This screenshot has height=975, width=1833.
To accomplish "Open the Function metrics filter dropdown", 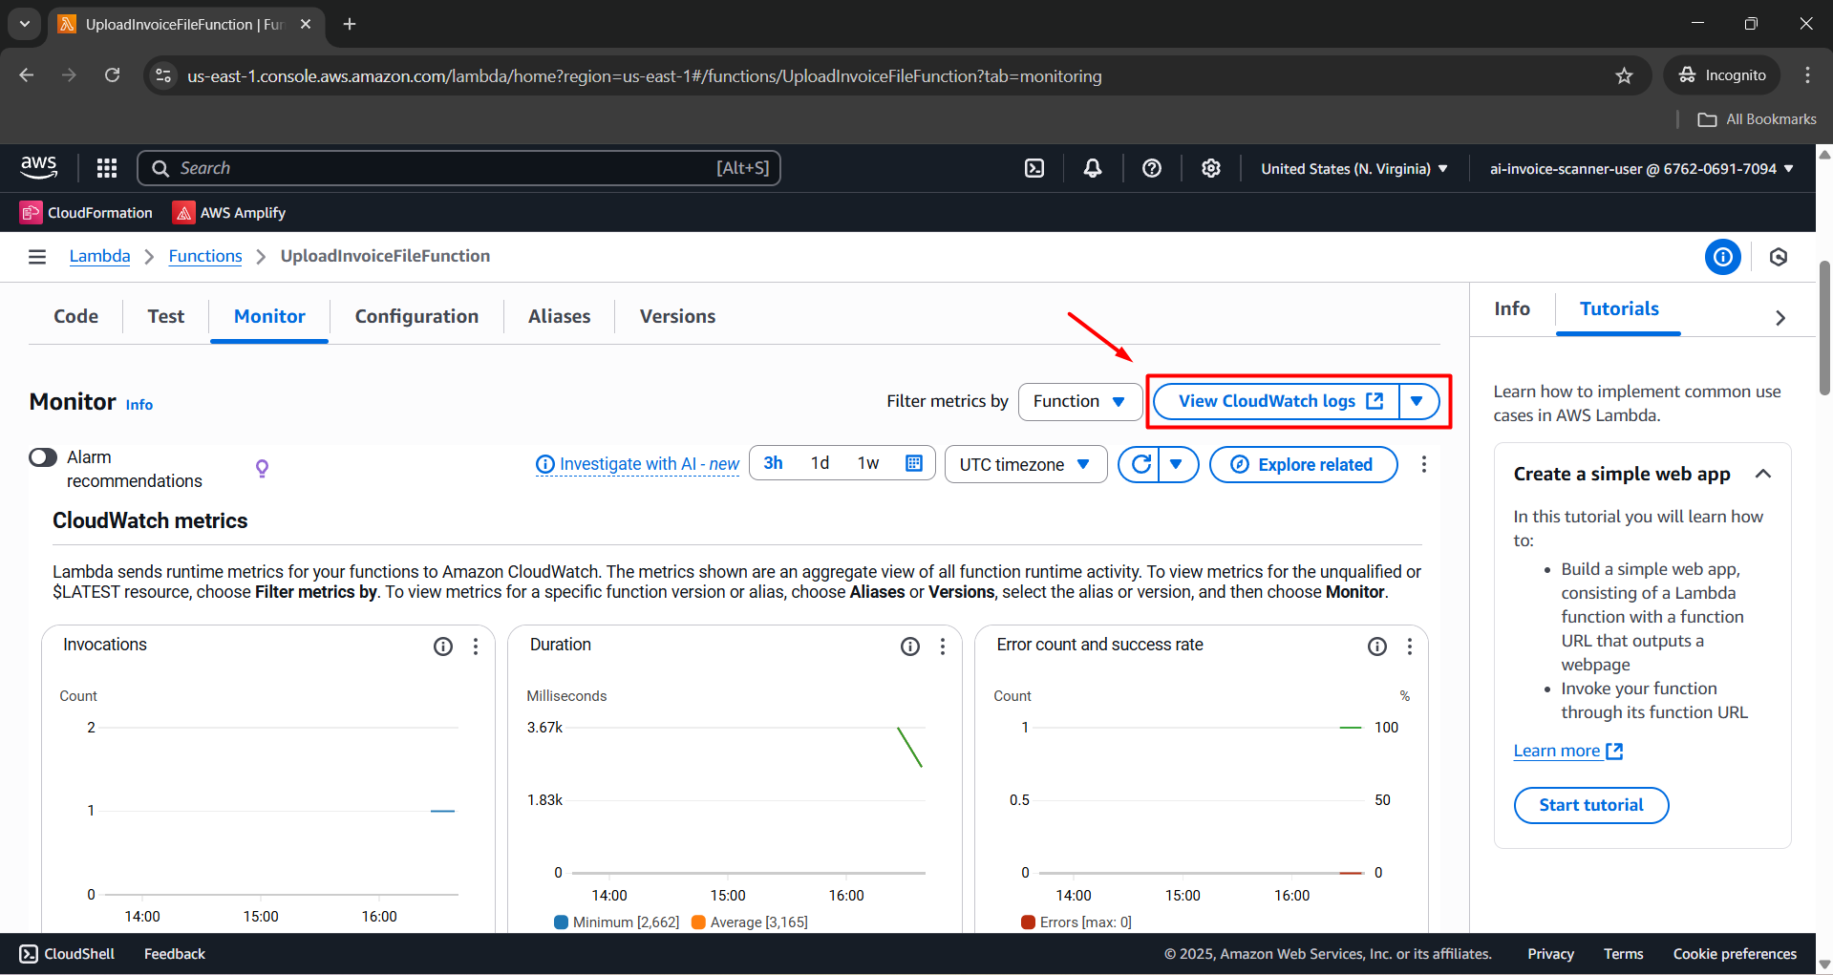I will 1079,401.
